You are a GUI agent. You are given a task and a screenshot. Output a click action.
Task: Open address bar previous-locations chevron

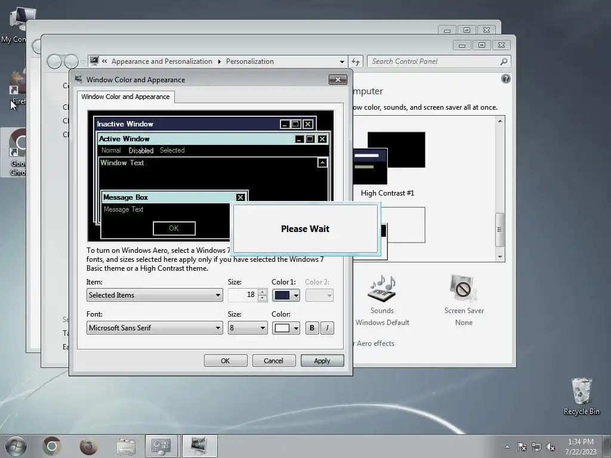[104, 61]
